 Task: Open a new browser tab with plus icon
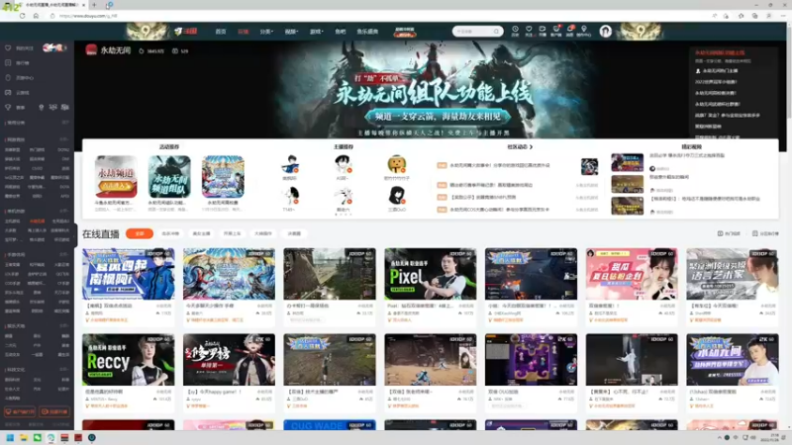pos(94,5)
